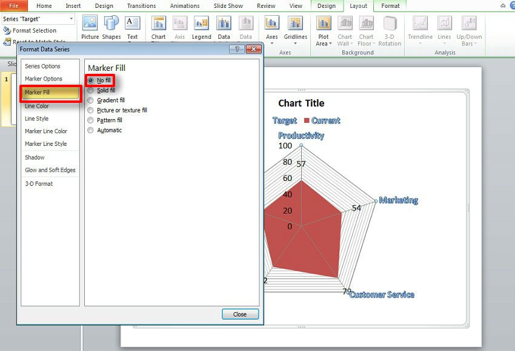Expand the Series "Target" element dropdown
The width and height of the screenshot is (515, 351).
(x=71, y=19)
